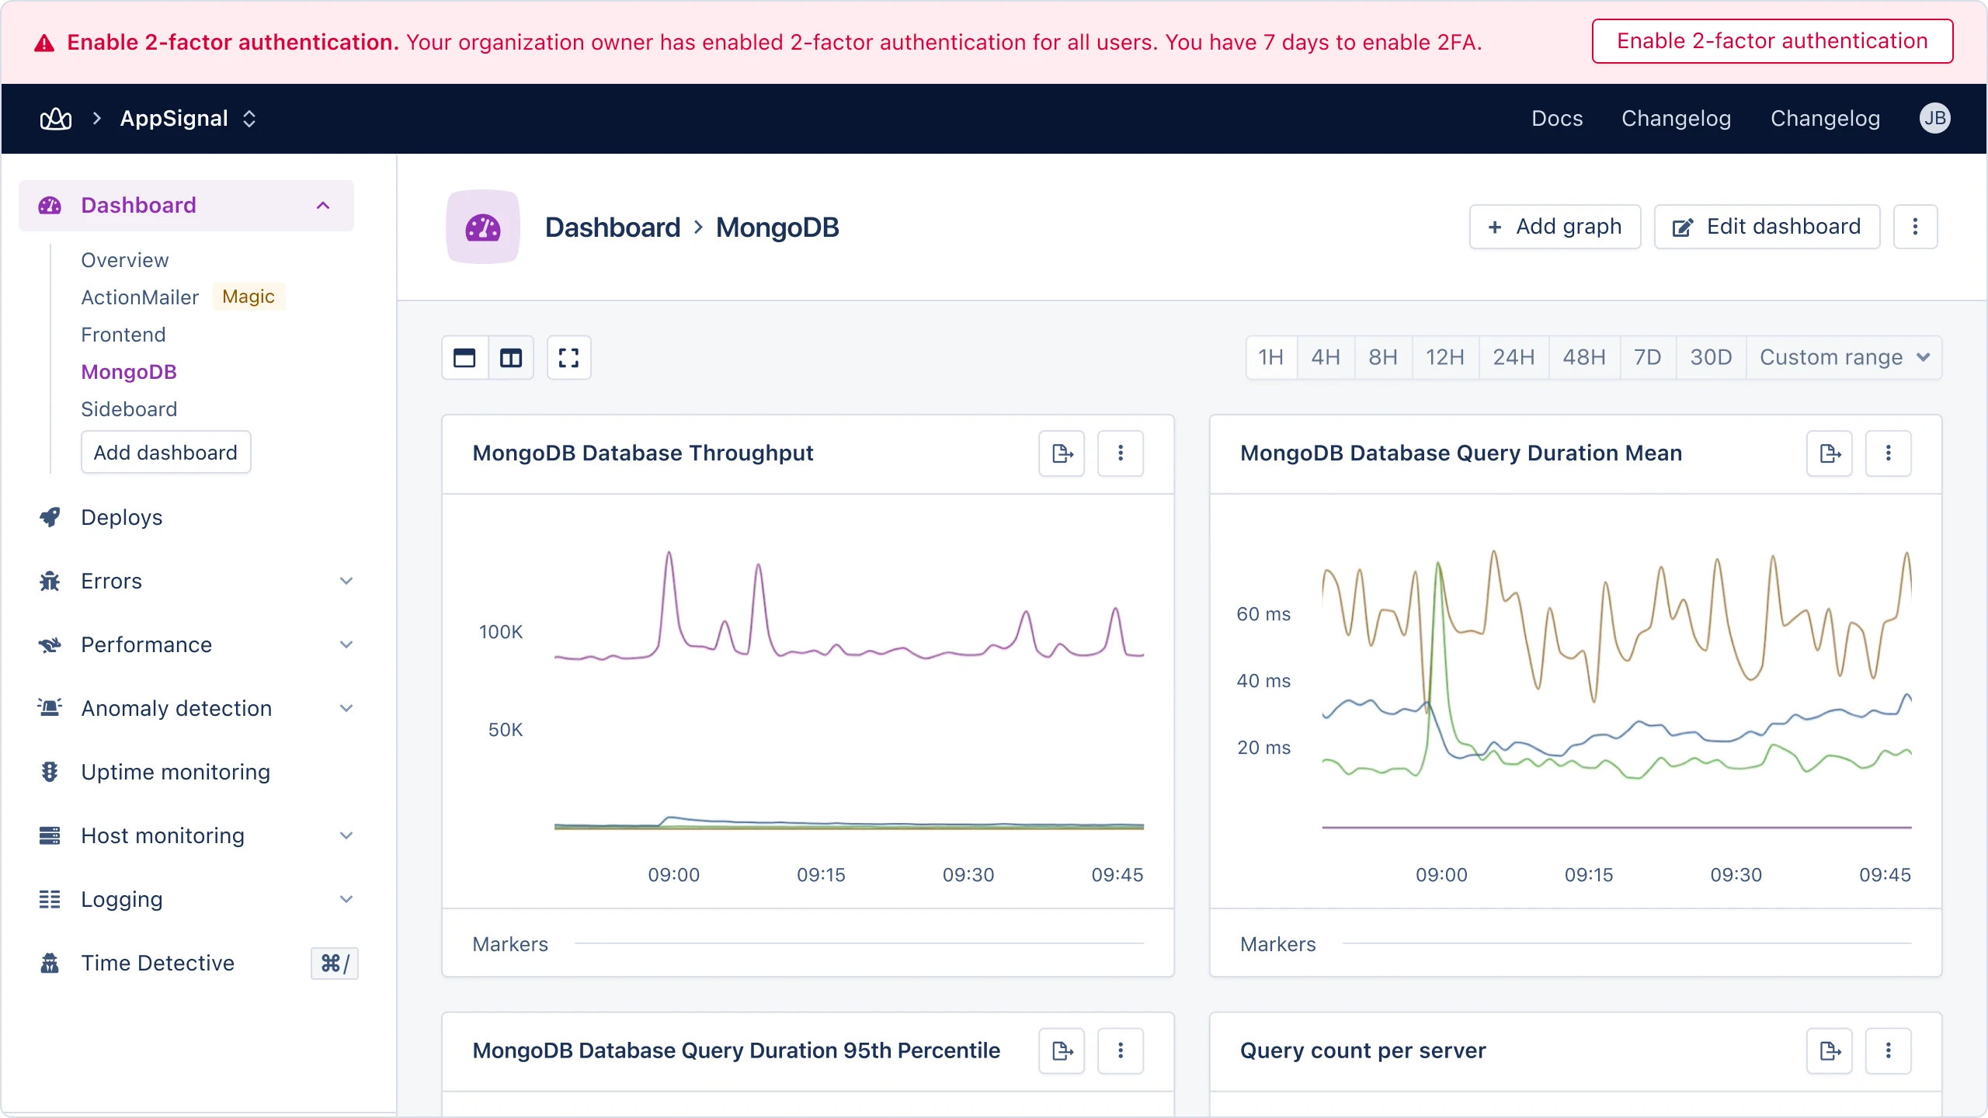Select the 1H time range
This screenshot has height=1118, width=1988.
coord(1271,357)
